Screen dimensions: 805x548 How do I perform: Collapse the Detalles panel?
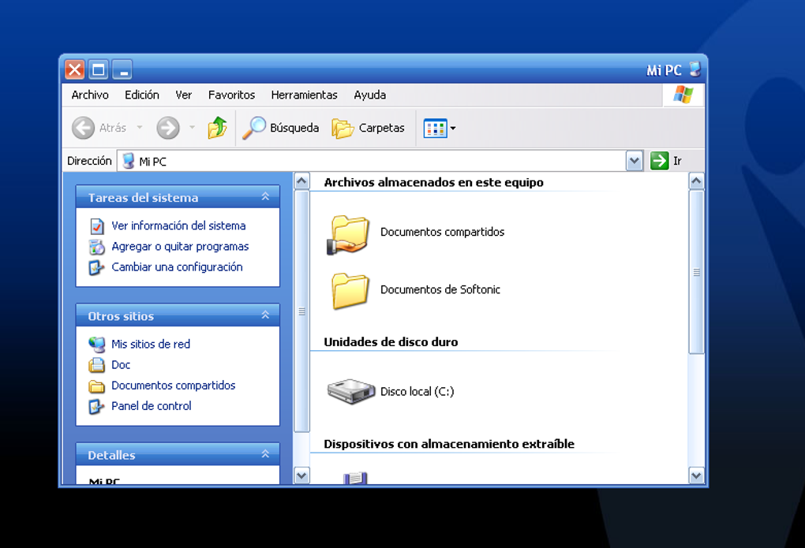point(265,454)
